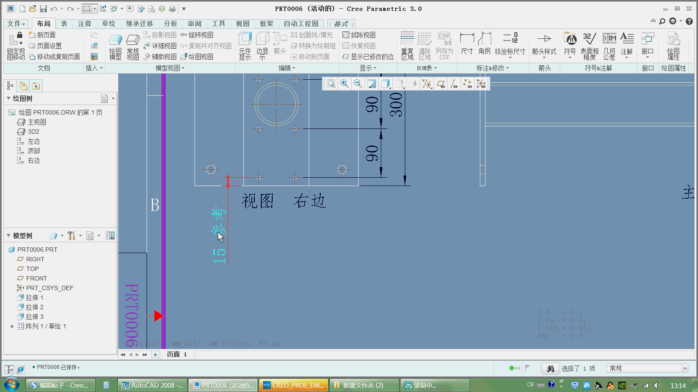Viewport: 698px width, 392px height.
Task: Switch to the Annotate (注释) ribbon tab
Action: pos(85,24)
